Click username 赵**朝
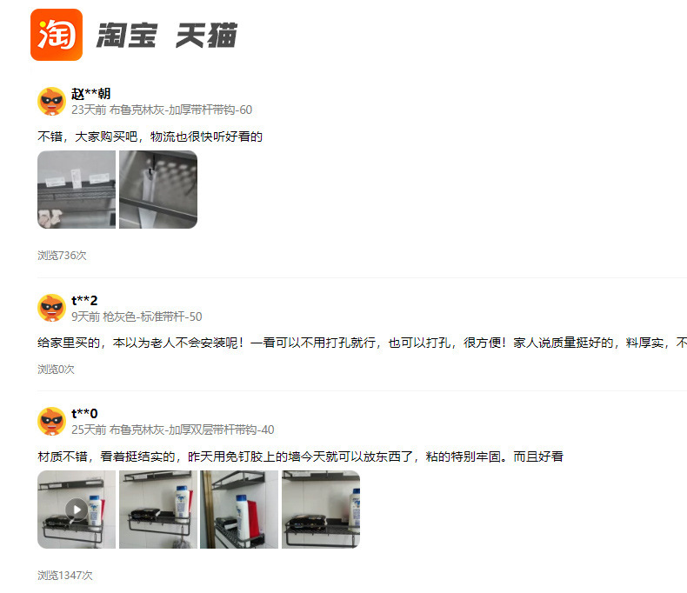This screenshot has width=687, height=593. [x=90, y=94]
